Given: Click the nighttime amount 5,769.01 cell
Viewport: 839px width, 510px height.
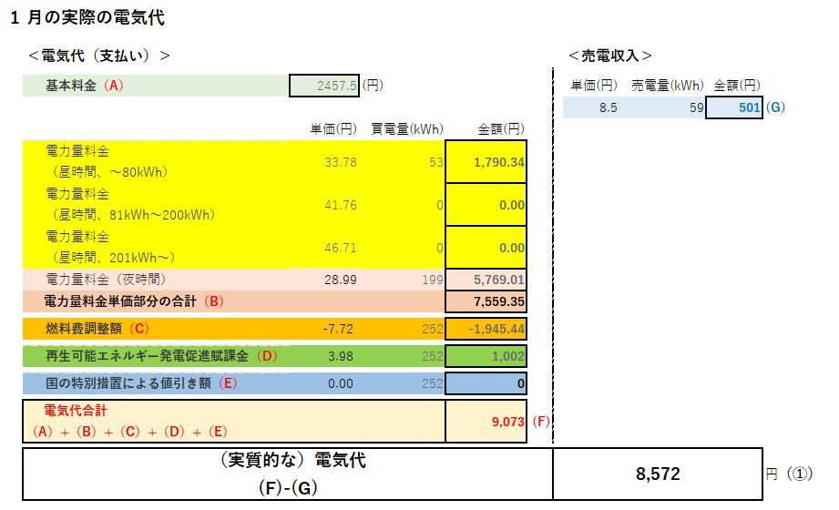Looking at the screenshot, I should (x=486, y=279).
